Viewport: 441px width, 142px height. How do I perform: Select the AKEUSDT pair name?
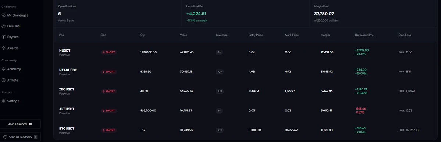click(x=67, y=109)
